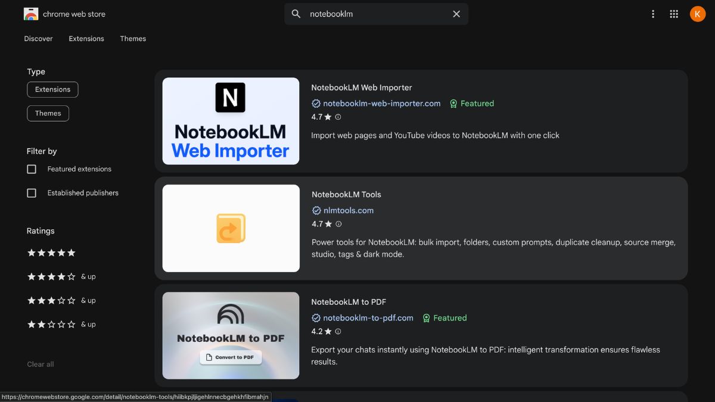The height and width of the screenshot is (402, 715).
Task: Click the Clear all filters link
Action: click(41, 364)
